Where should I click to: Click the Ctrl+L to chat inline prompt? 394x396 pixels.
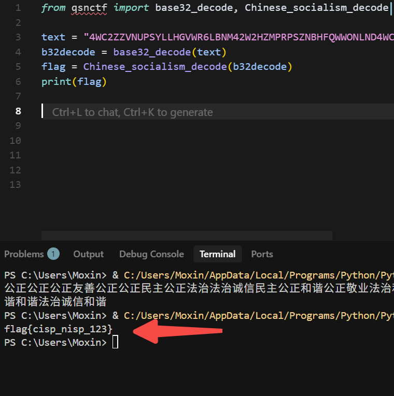[x=133, y=112]
